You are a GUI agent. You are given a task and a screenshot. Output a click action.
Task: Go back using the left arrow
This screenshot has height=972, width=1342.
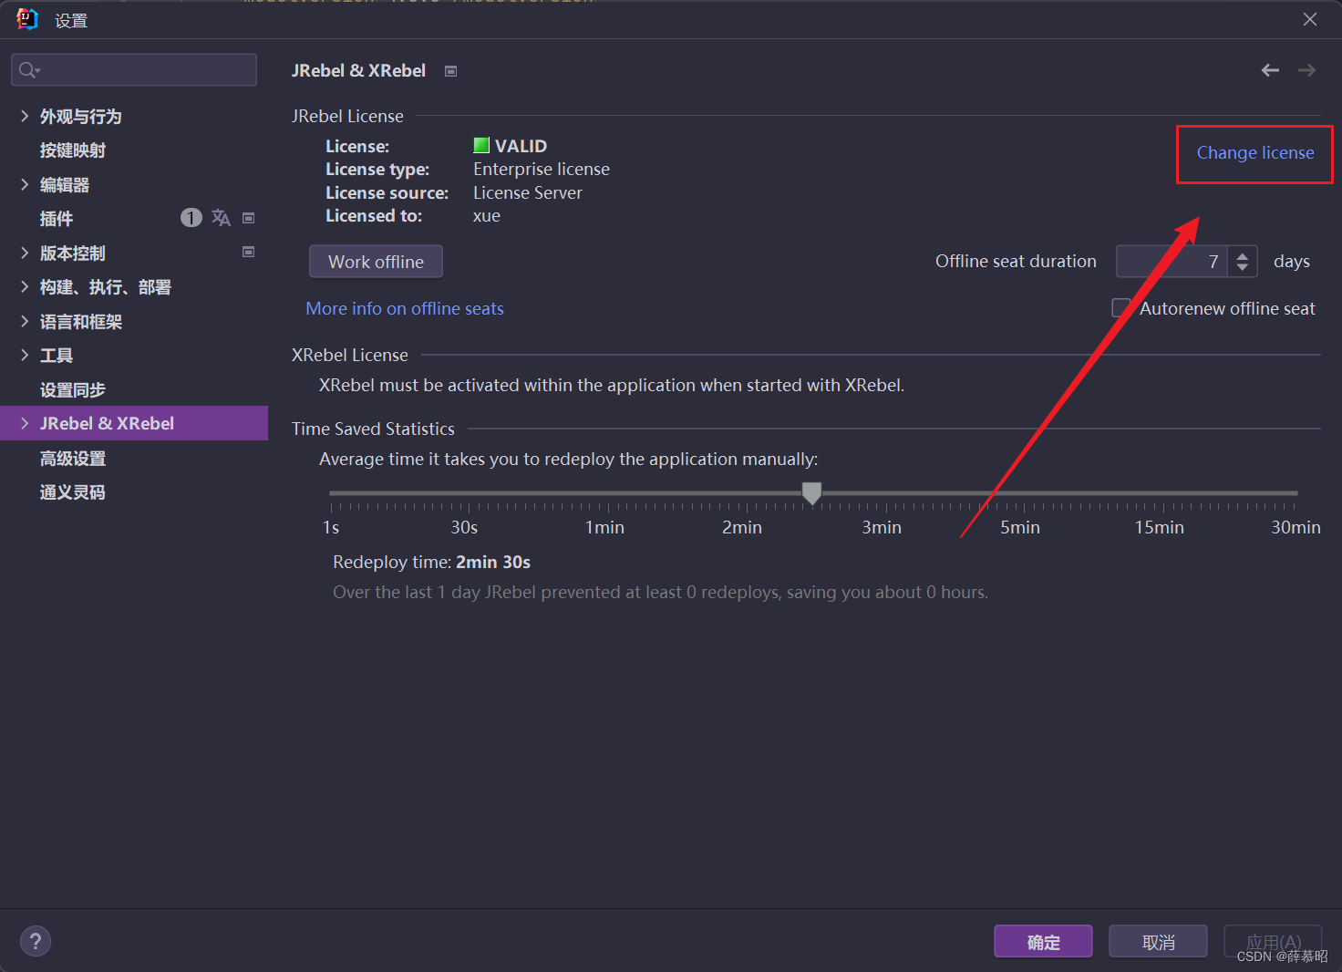coord(1270,70)
